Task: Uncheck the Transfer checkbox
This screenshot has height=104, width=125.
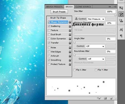Action: pos(49,43)
